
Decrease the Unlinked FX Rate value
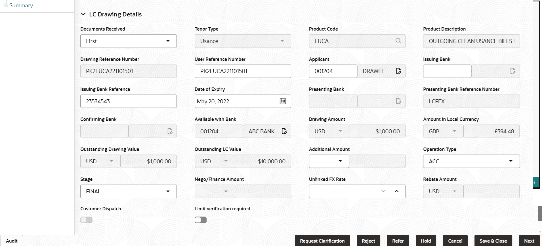(x=383, y=191)
